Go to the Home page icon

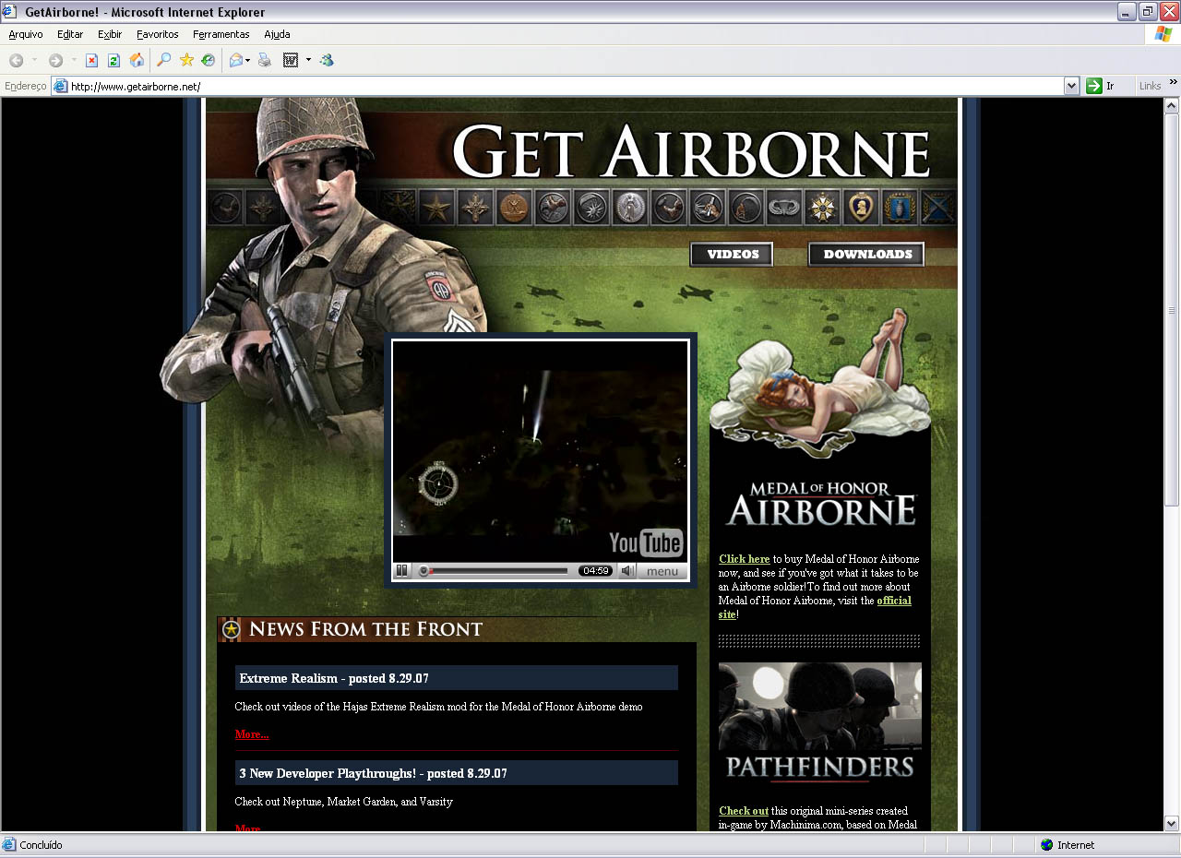click(137, 60)
